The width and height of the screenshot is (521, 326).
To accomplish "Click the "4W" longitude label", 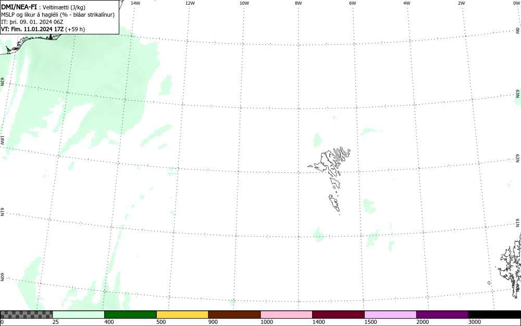I will [407, 3].
